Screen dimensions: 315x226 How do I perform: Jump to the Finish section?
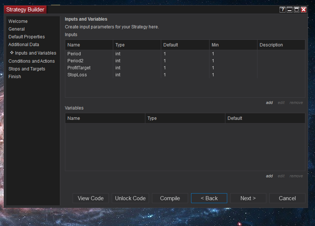15,77
